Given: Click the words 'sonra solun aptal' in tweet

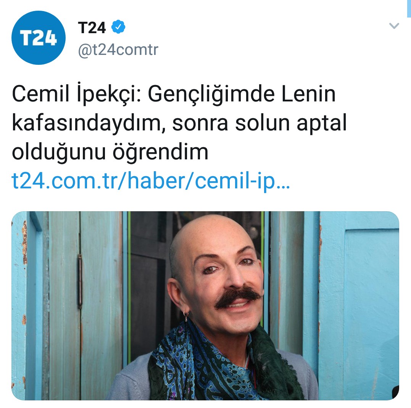Looking at the screenshot, I should tap(259, 123).
